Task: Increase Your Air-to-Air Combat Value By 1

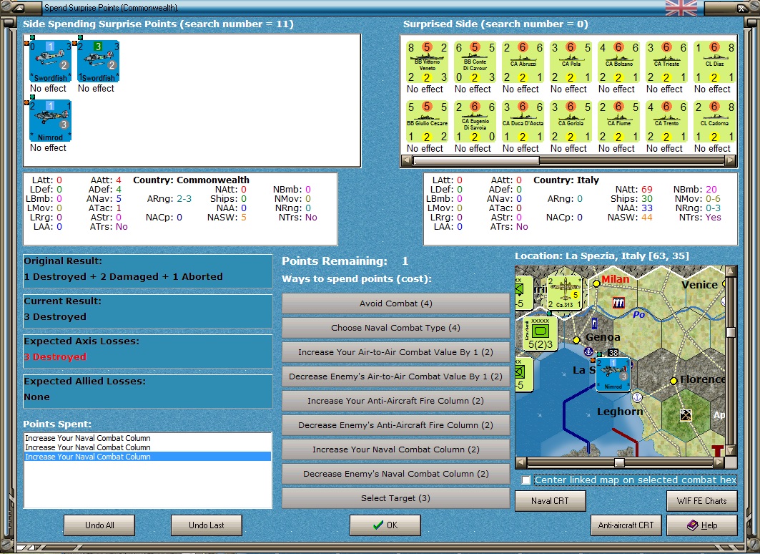Action: pos(395,351)
